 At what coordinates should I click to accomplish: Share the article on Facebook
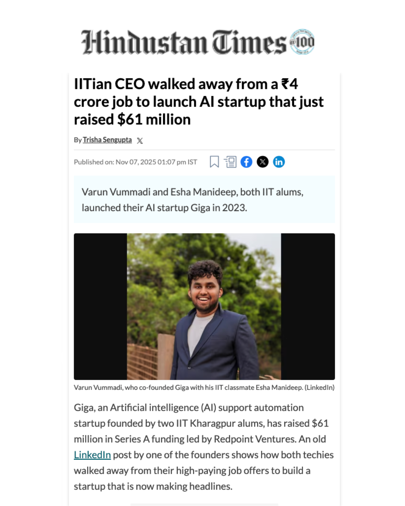[x=246, y=162]
